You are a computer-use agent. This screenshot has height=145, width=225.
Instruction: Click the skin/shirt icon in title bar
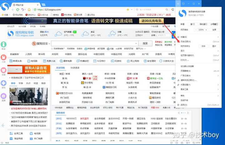click(x=183, y=4)
